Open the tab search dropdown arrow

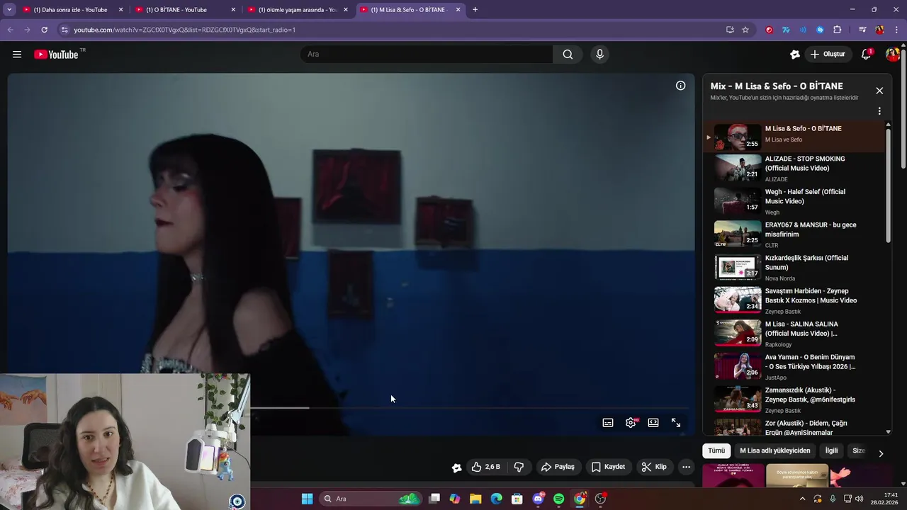pos(9,10)
